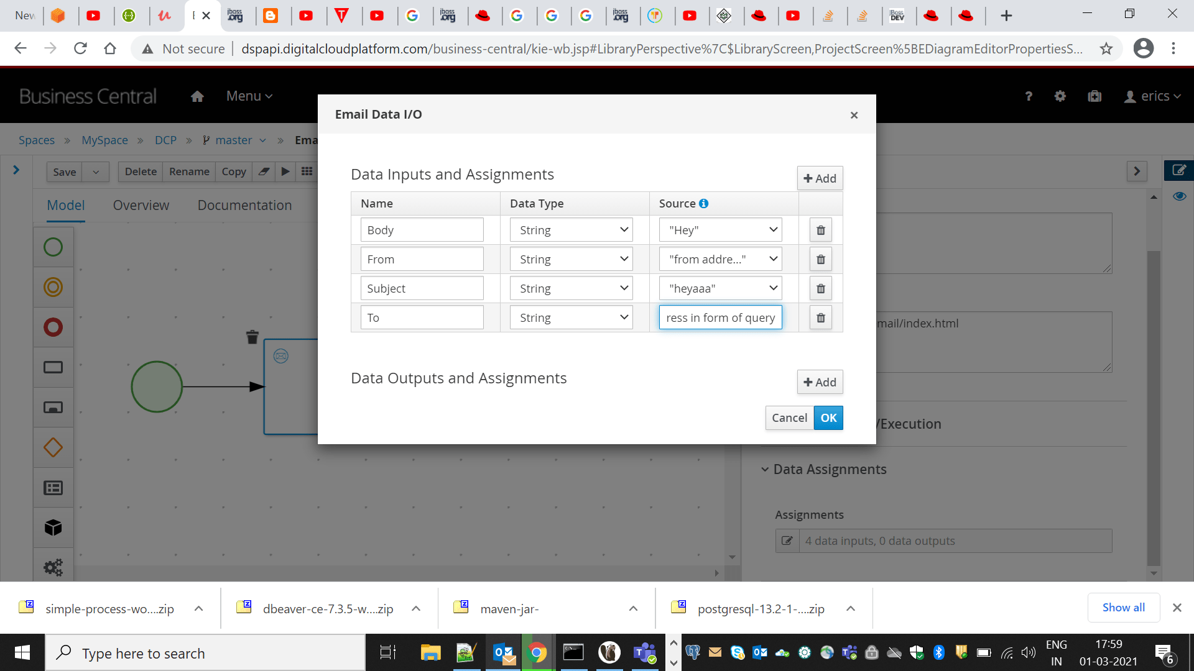Viewport: 1194px width, 671px height.
Task: Toggle diagram preview with the eye icon
Action: pyautogui.click(x=1180, y=196)
